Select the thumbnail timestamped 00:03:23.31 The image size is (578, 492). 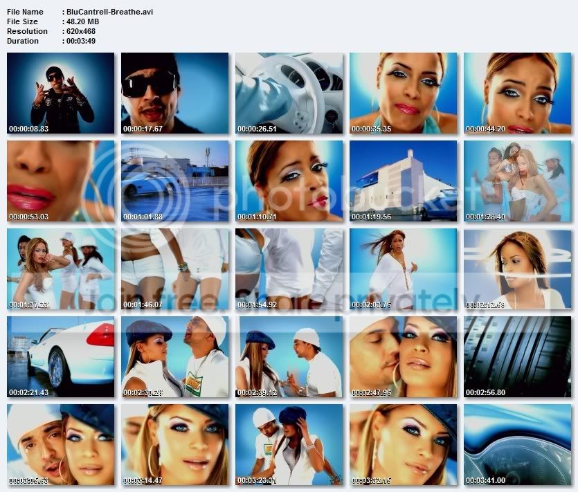[289, 445]
